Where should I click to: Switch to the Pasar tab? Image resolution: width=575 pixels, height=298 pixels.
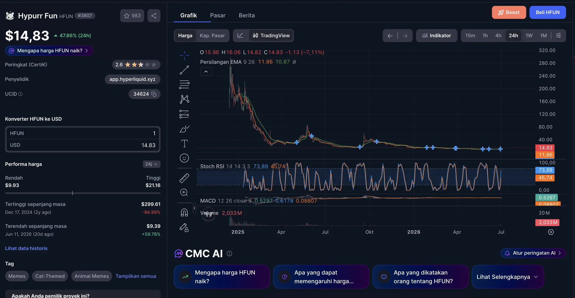point(218,15)
